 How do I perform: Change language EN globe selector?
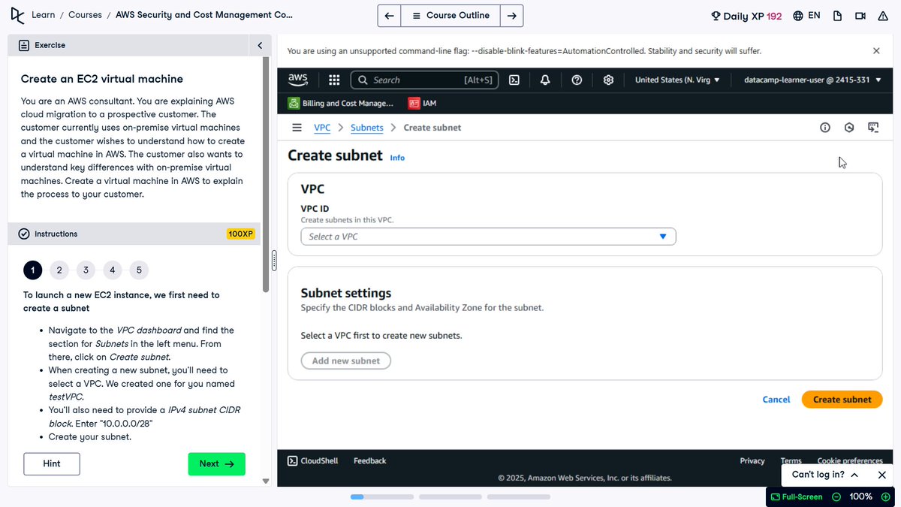[806, 15]
